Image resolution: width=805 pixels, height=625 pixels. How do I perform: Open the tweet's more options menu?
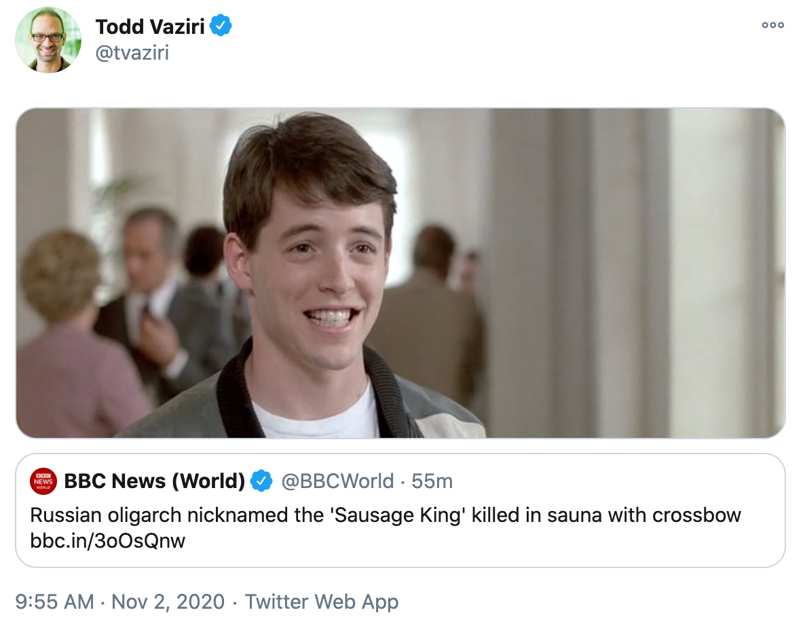click(x=772, y=26)
